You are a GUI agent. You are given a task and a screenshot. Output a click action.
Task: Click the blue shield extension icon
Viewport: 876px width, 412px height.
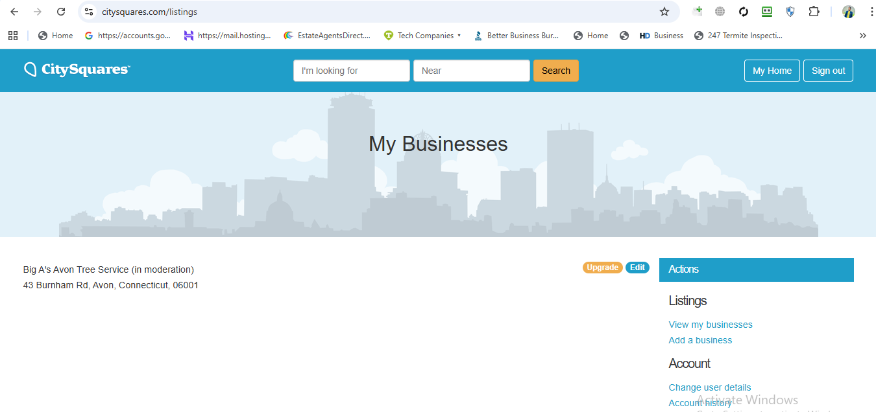790,12
